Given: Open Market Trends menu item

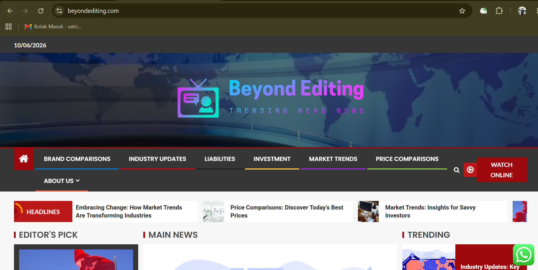Looking at the screenshot, I should (x=333, y=159).
